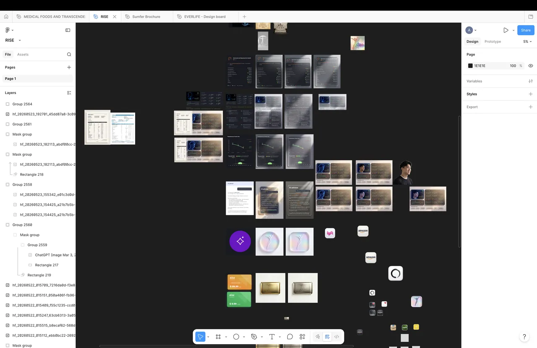Open the 5% zoom level dropdown
Image resolution: width=537 pixels, height=348 pixels.
(527, 42)
